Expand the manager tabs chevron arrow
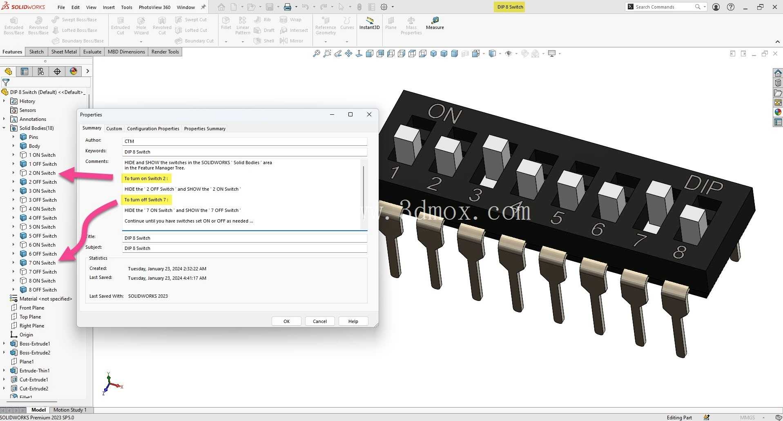783x421 pixels. [x=87, y=71]
